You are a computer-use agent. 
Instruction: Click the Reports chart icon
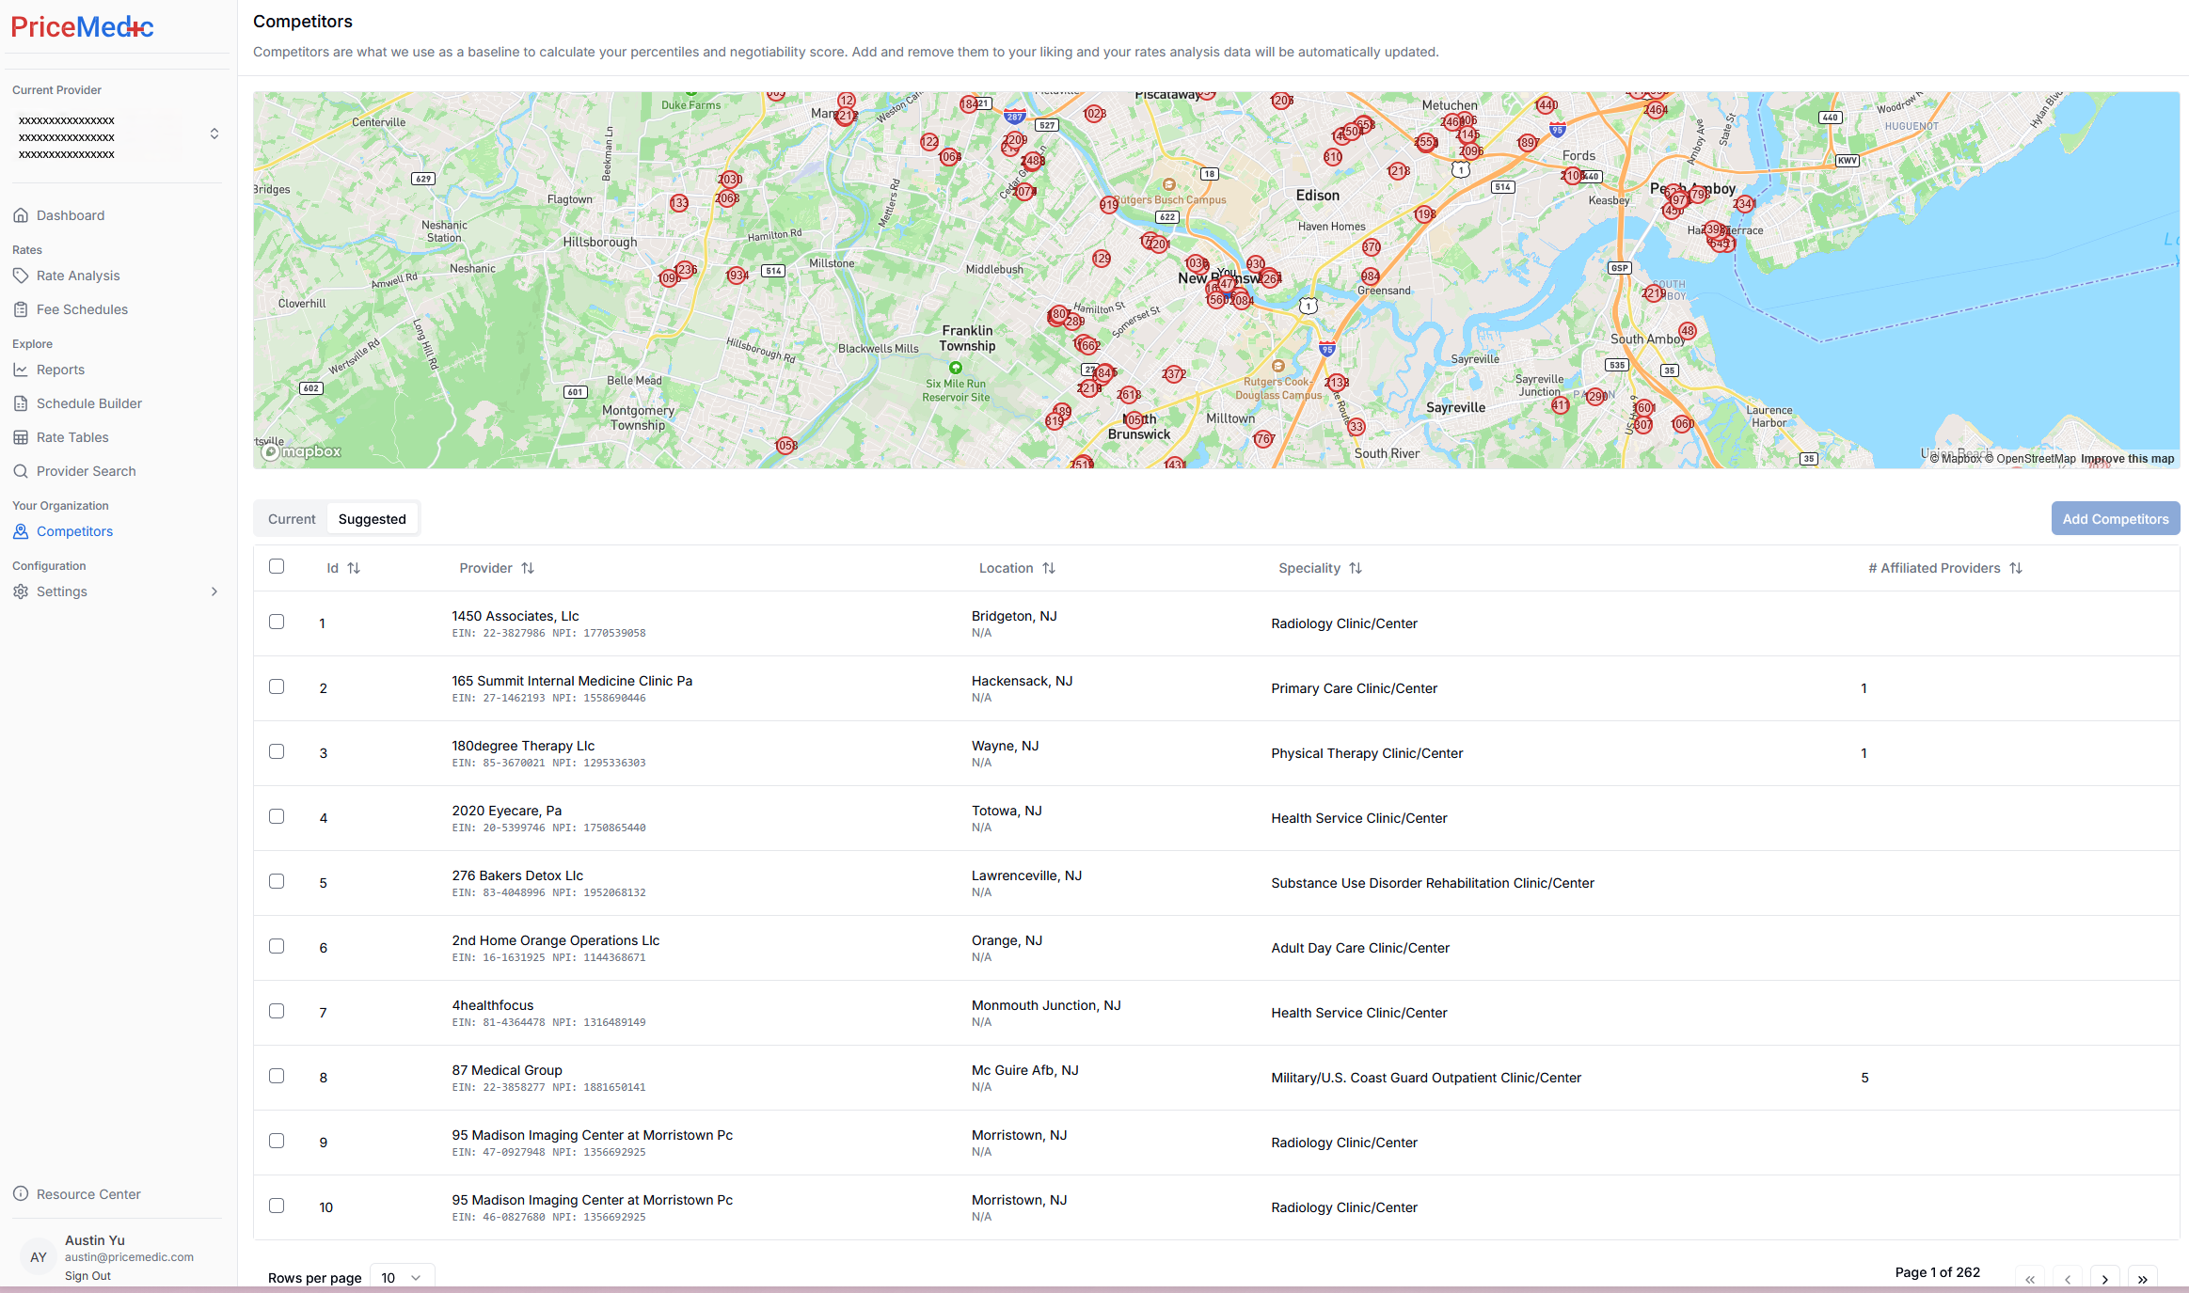tap(21, 370)
